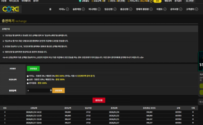This screenshot has height=125, width=203.
Task: Click the charge amount 300,860 in row 3
Action: tap(68, 116)
